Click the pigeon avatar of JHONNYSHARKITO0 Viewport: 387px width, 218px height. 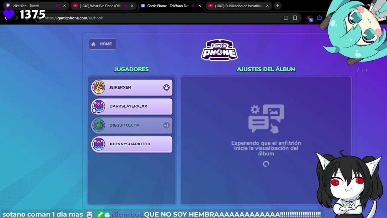(99, 144)
